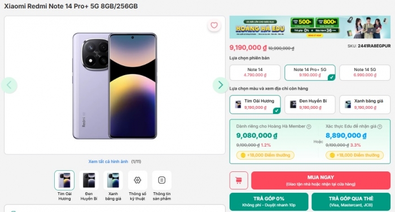395x212 pixels.
Task: Click the MUA NGAY button
Action: (x=321, y=180)
